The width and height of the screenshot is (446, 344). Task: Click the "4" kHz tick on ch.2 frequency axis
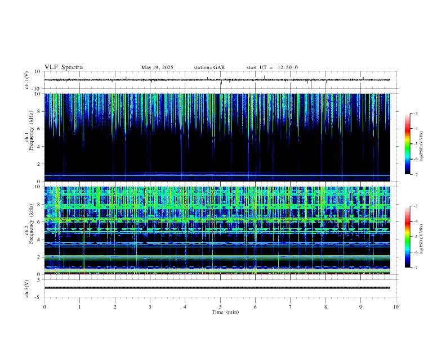pos(39,239)
